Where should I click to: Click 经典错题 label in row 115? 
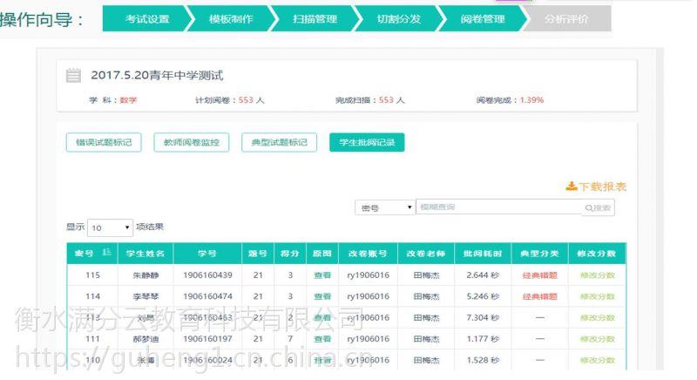tap(539, 275)
